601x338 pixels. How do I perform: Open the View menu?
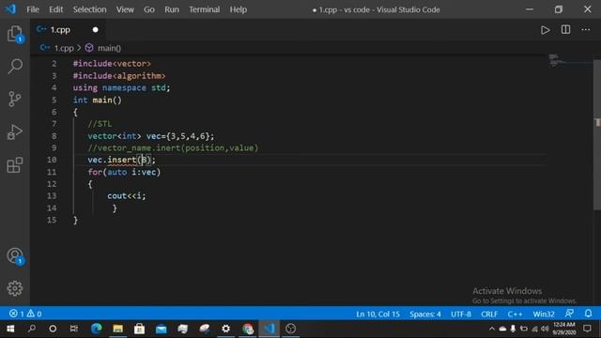click(x=125, y=9)
